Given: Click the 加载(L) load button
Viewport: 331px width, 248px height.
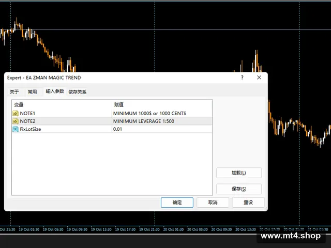Looking at the screenshot, I should coord(239,173).
